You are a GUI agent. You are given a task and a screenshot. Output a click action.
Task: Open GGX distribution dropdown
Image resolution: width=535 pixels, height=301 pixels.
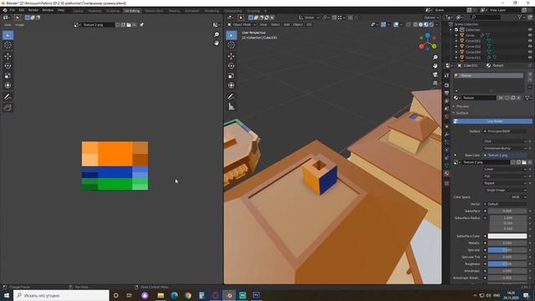(x=505, y=141)
